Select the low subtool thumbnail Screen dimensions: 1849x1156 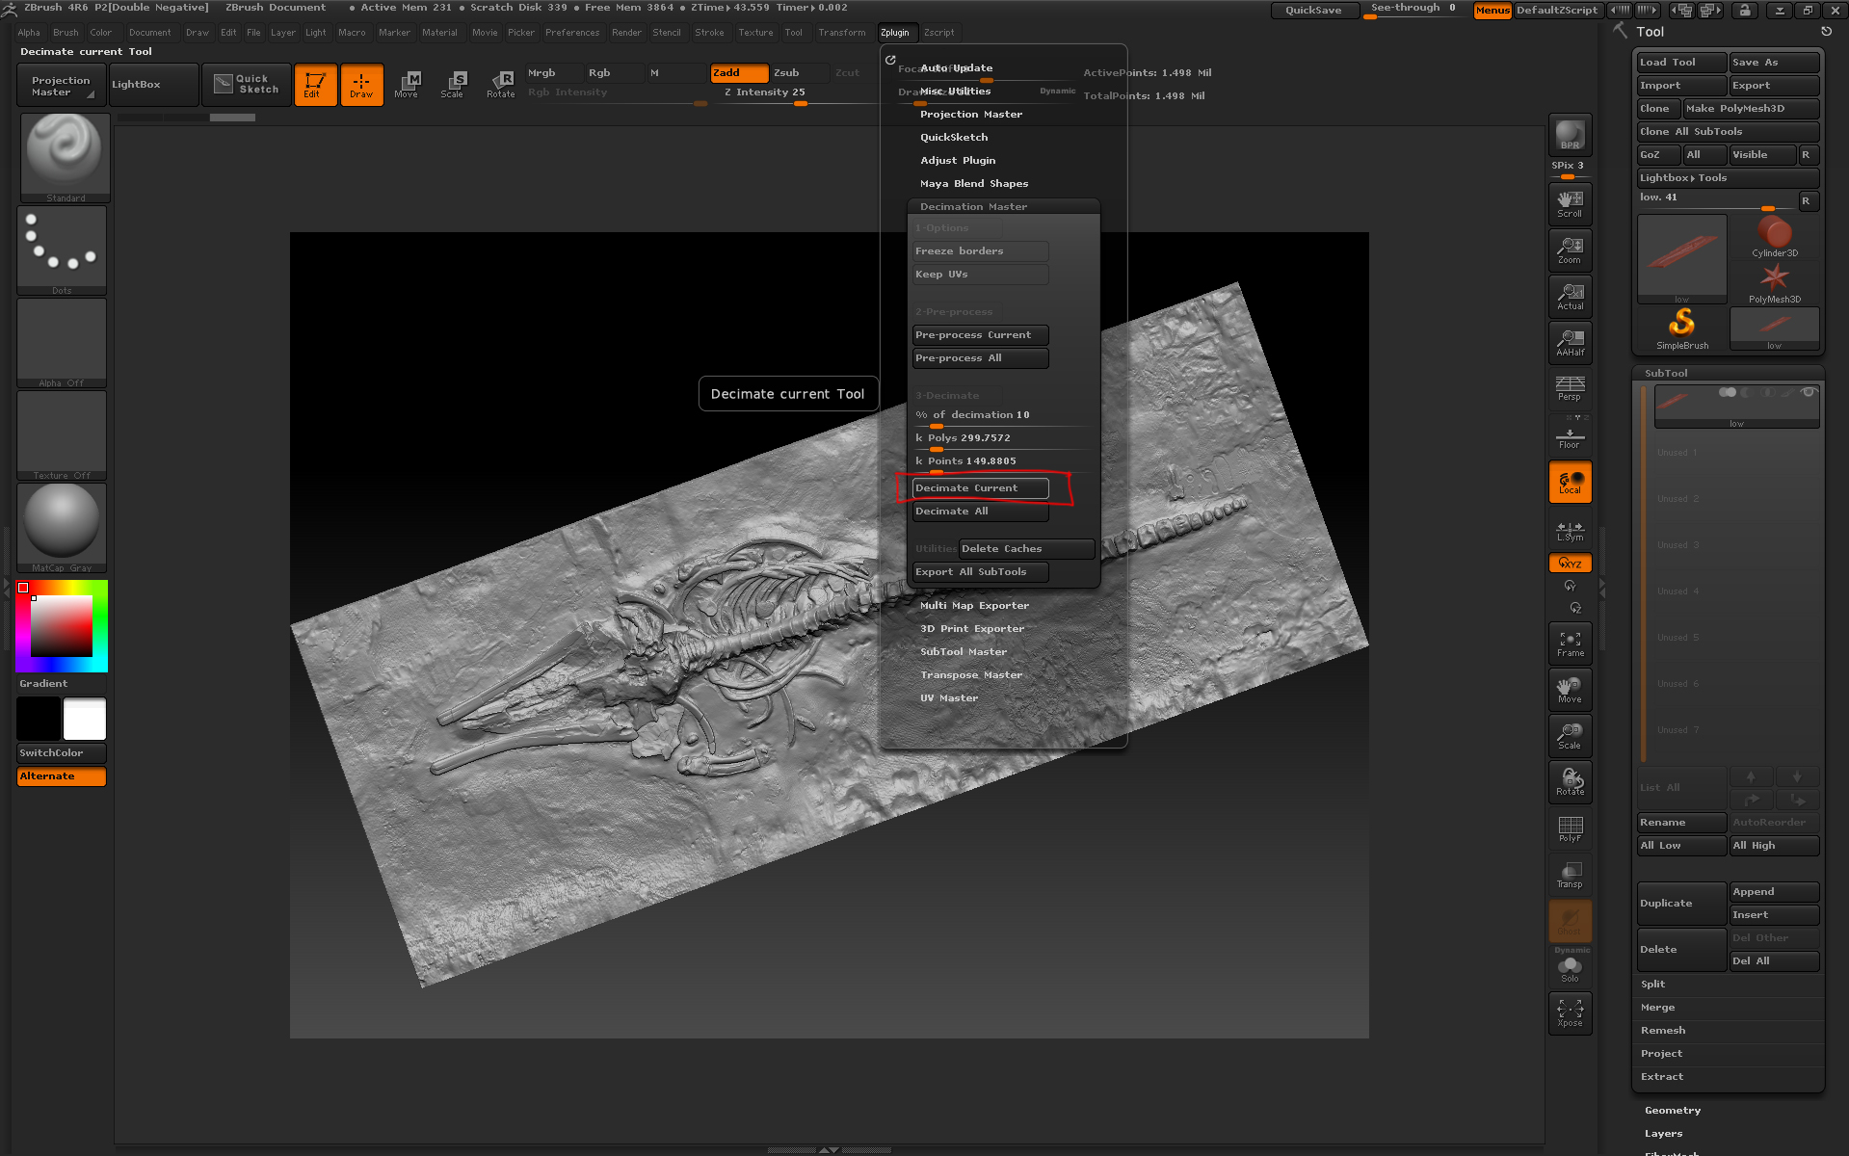click(x=1736, y=407)
